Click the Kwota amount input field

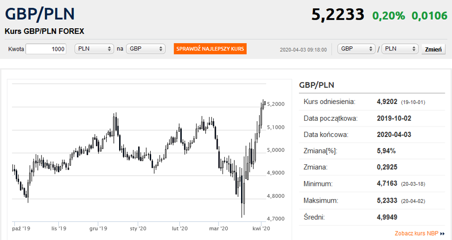point(46,49)
